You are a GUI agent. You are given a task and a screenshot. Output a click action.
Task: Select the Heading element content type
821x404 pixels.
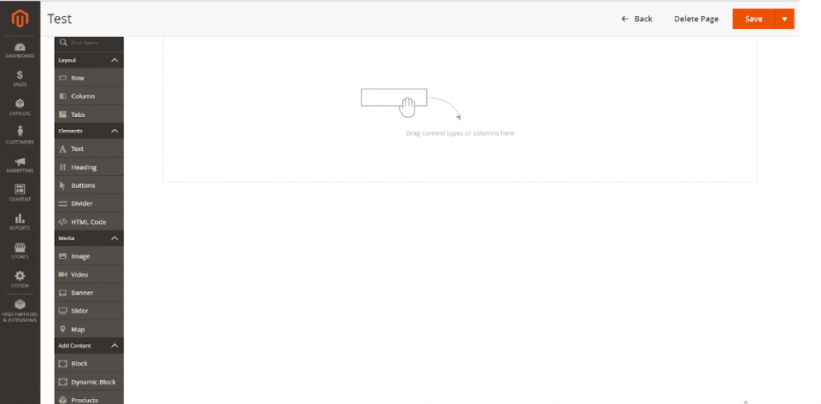click(89, 167)
